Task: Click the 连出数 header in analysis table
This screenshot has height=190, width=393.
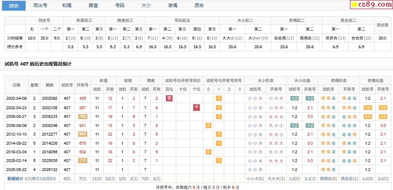Action: [x=383, y=25]
